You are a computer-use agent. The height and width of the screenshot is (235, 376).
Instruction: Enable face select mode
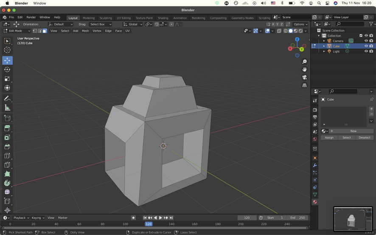[45, 31]
